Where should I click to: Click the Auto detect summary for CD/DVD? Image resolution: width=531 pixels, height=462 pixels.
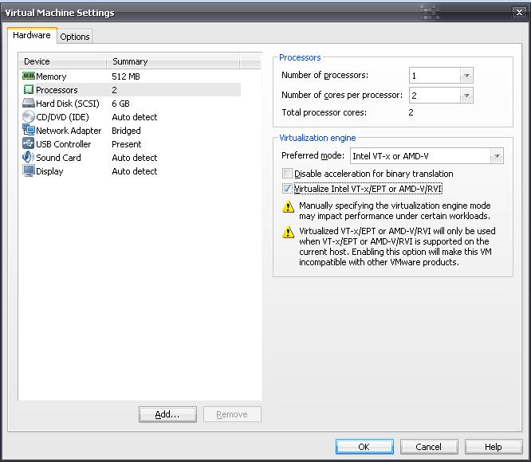[x=135, y=117]
